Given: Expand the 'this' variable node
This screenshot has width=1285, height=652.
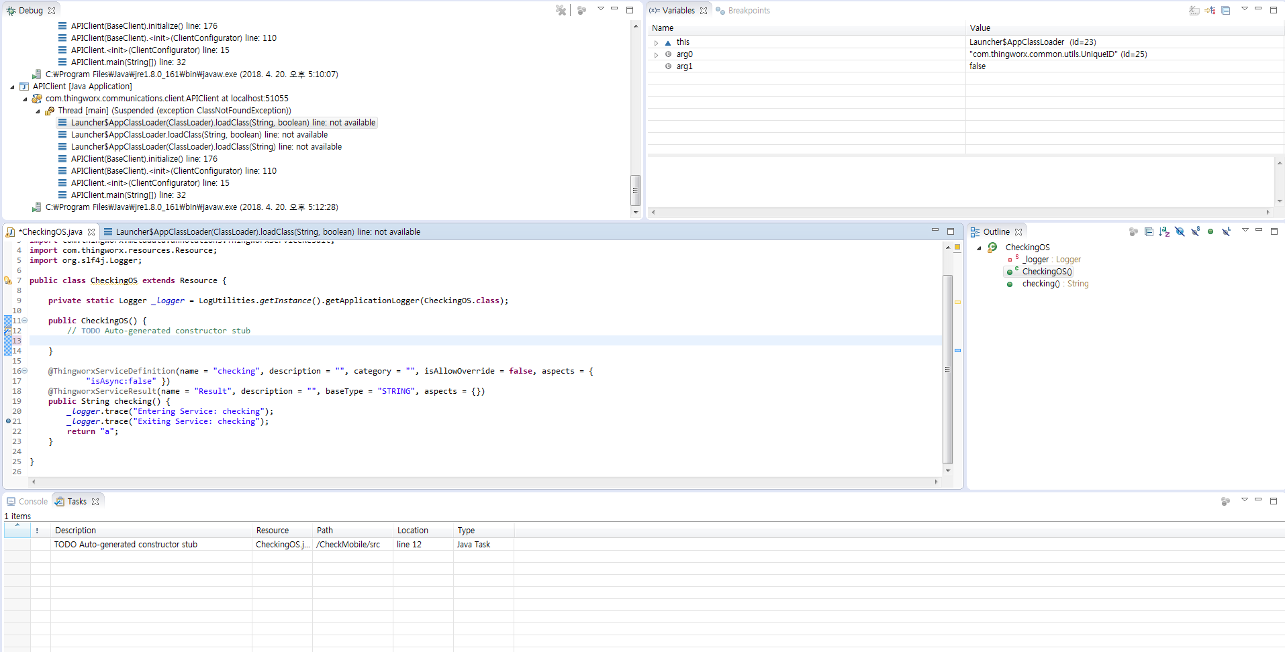Looking at the screenshot, I should pos(656,42).
